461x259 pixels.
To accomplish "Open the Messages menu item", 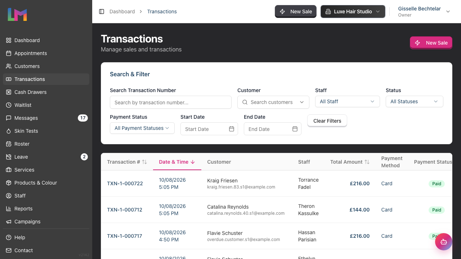I will (x=46, y=118).
